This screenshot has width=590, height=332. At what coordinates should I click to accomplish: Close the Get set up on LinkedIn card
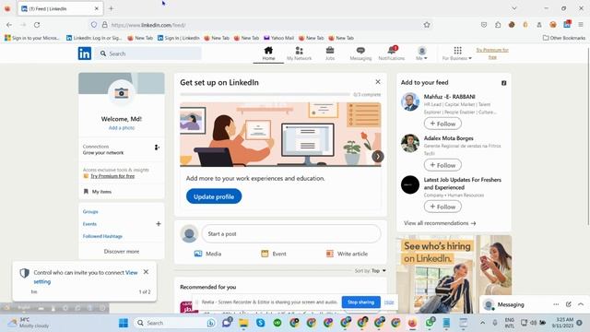pos(378,82)
